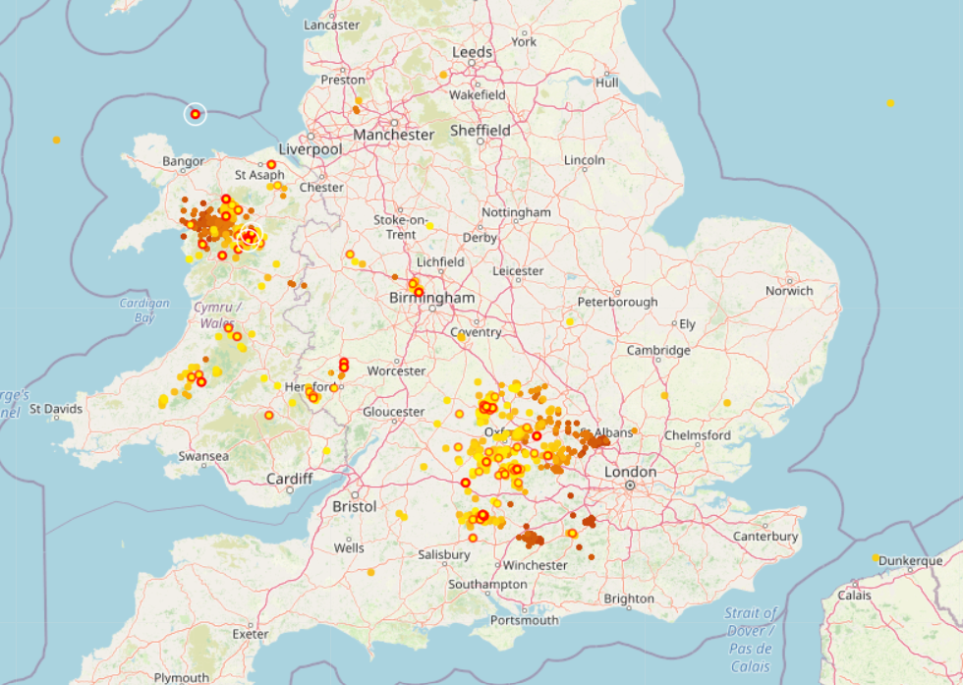Click the Manchester city label
The height and width of the screenshot is (685, 963).
point(393,134)
